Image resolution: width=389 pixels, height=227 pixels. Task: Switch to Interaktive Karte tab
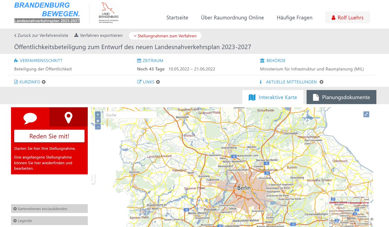[x=273, y=97]
